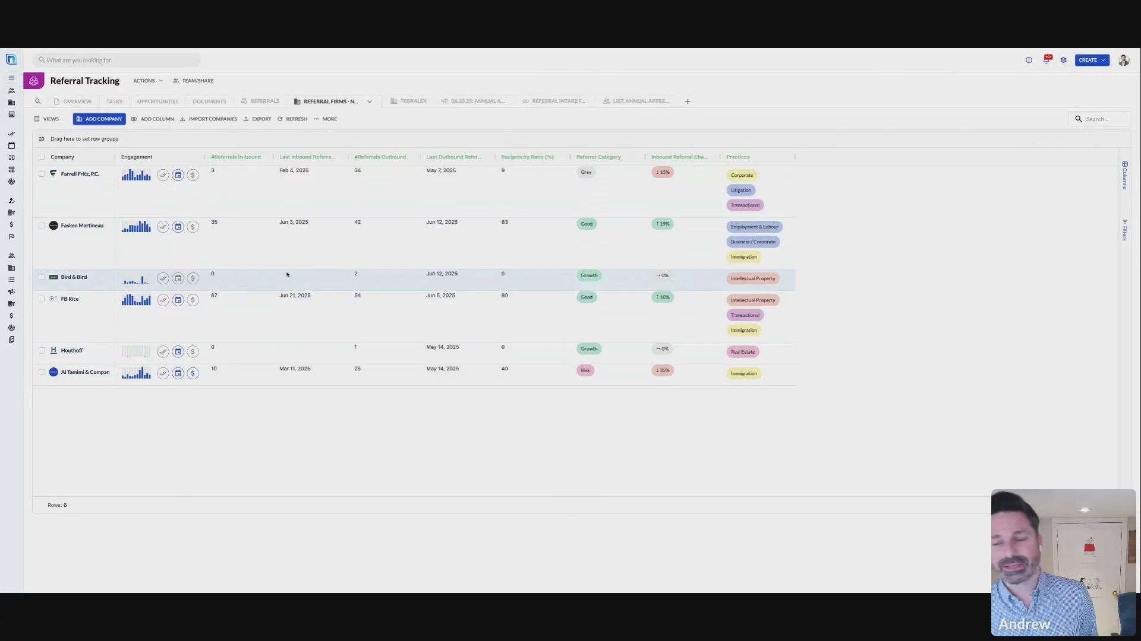This screenshot has height=641, width=1141.
Task: Click the calendar icon in Farrell Fritz row
Action: [x=178, y=175]
